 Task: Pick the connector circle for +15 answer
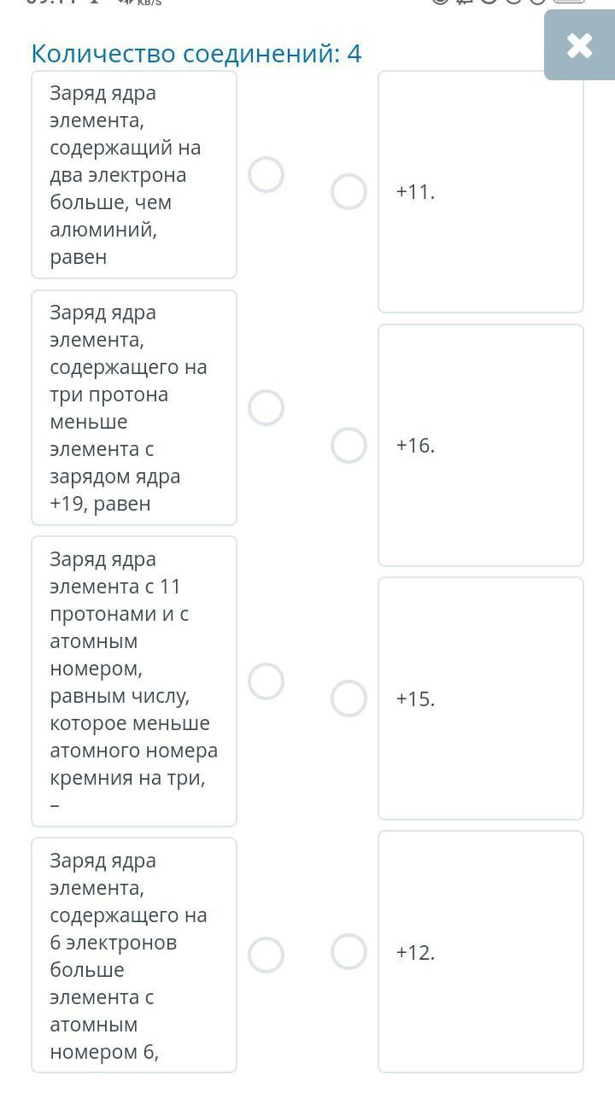click(348, 698)
